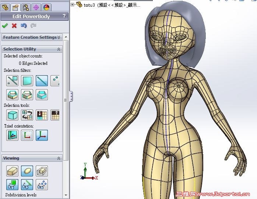Set triad orientation to first plane option

pos(12,135)
